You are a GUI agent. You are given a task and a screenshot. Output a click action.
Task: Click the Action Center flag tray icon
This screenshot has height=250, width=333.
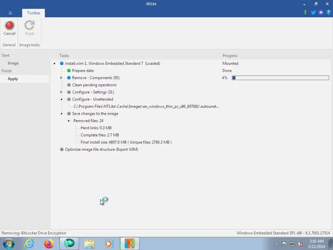tap(284, 244)
